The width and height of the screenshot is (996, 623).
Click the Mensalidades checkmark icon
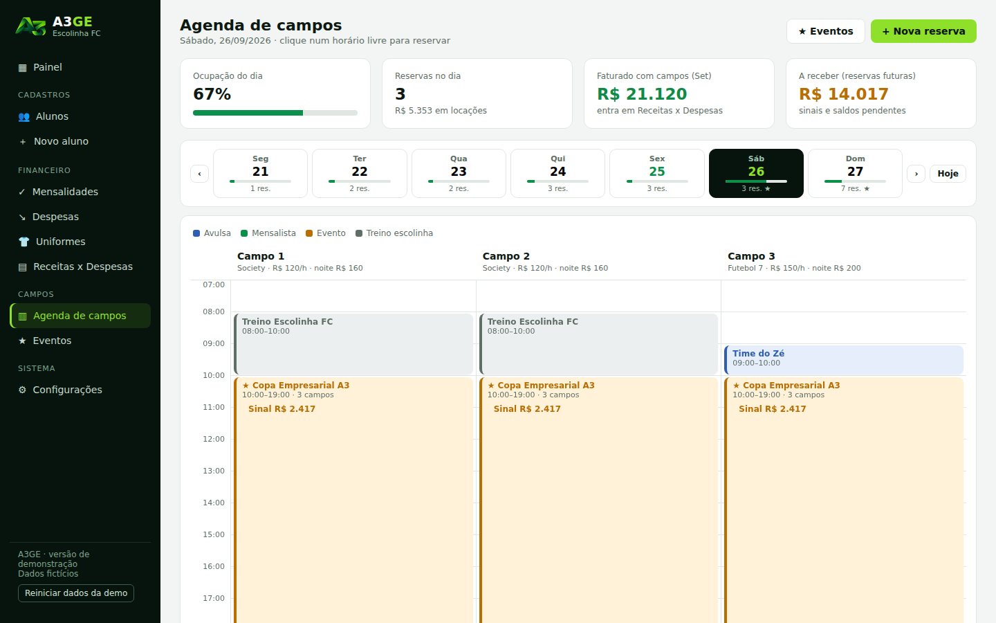(x=22, y=192)
